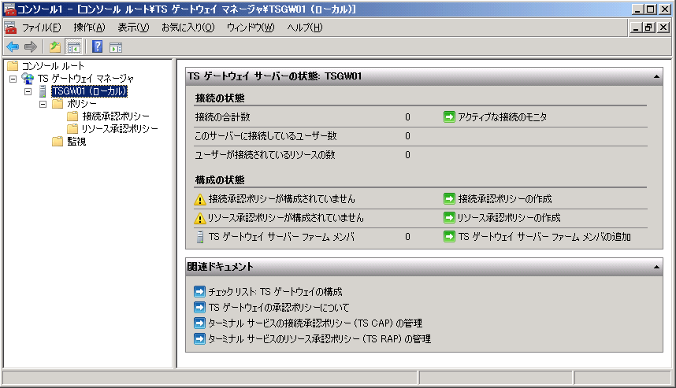The image size is (676, 388).
Task: Click blue arrow icon beside チェック リスト document
Action: (x=199, y=291)
